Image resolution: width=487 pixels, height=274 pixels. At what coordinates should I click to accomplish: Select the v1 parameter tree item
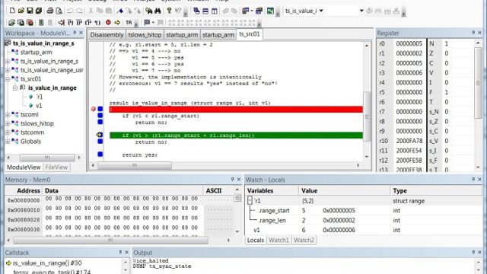[x=39, y=106]
